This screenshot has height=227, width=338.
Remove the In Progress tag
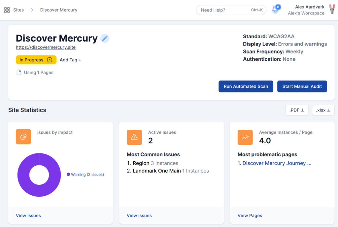[50, 60]
